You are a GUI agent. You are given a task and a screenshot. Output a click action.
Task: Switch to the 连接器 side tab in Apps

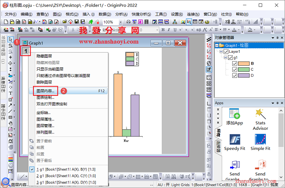tap(218, 147)
